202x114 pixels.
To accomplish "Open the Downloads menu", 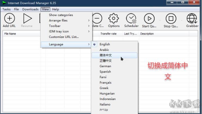I will click(30, 9).
